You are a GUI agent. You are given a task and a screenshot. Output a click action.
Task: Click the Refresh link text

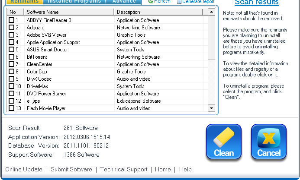click(162, 2)
